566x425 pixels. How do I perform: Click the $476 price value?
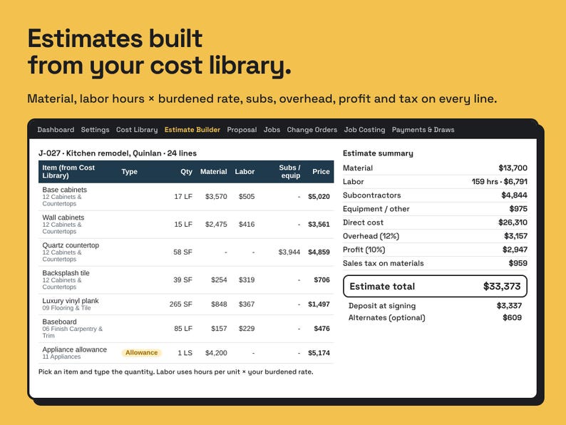click(x=321, y=329)
